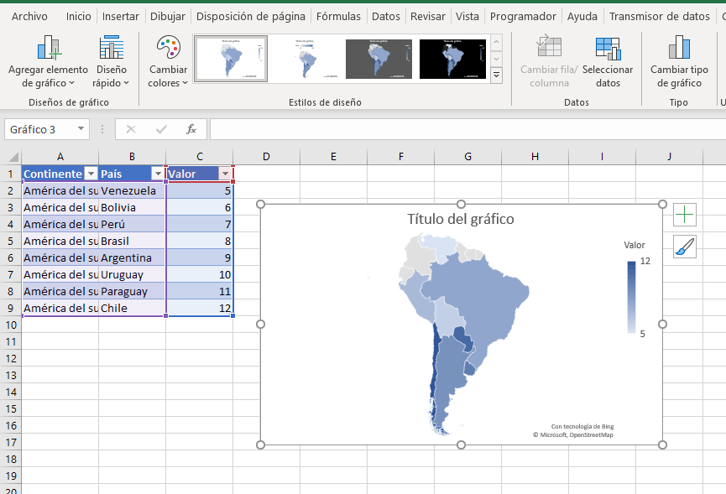This screenshot has width=726, height=494.
Task: Click the chart title Título del gráfico
Action: 461,219
